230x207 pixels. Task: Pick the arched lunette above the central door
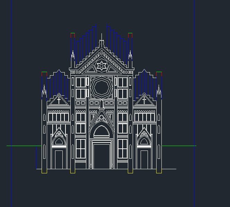[x=101, y=131]
